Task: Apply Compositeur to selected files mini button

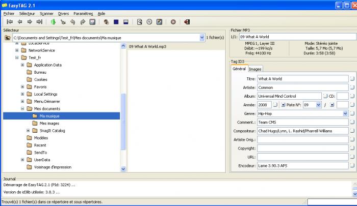Action: pyautogui.click(x=352, y=131)
